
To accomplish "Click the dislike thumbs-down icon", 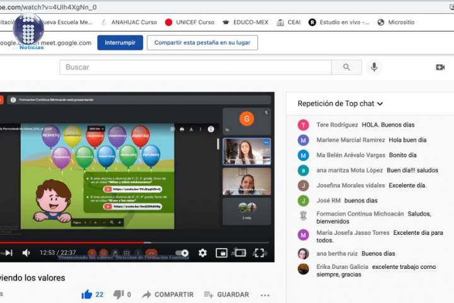I will [119, 294].
